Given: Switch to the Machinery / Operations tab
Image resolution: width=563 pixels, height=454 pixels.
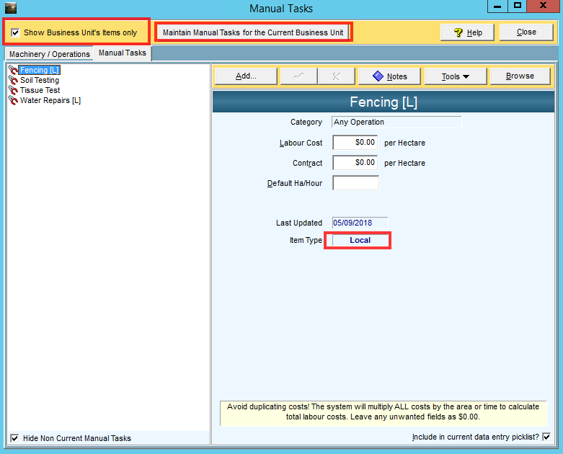Looking at the screenshot, I should [x=50, y=54].
